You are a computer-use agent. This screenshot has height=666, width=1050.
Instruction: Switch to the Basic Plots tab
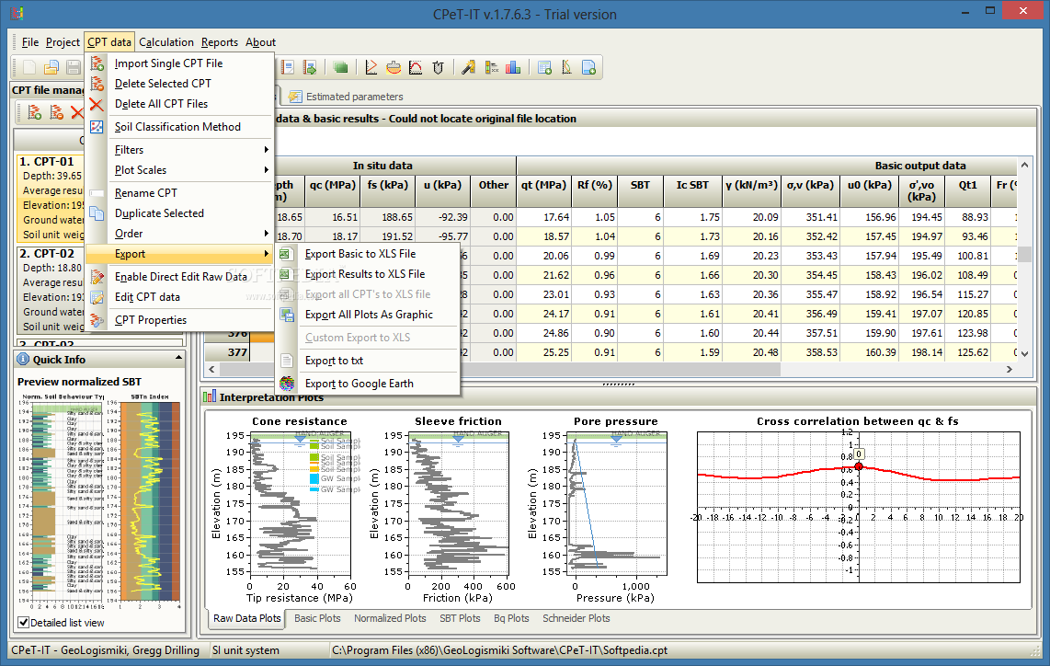click(x=317, y=618)
